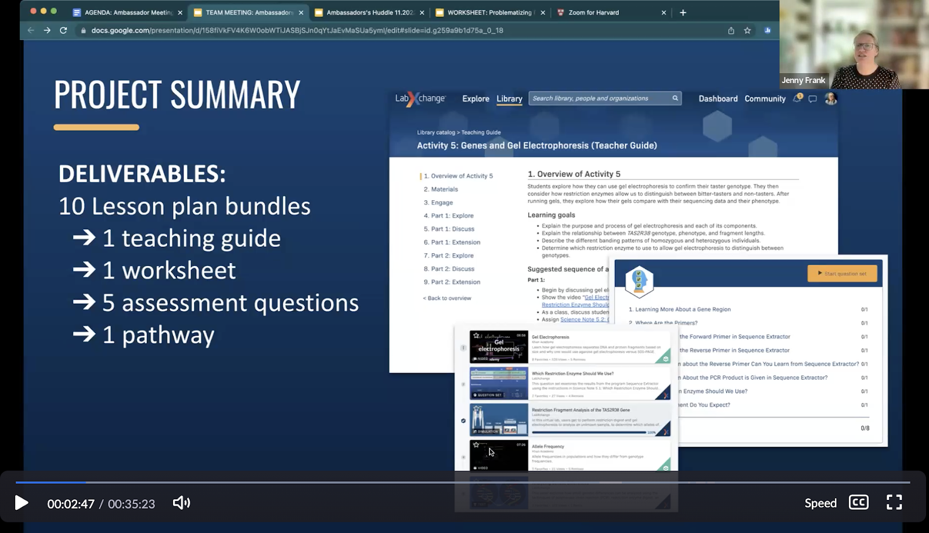Toggle closed captions (CC) on
Viewport: 929px width, 533px height.
[x=858, y=502]
